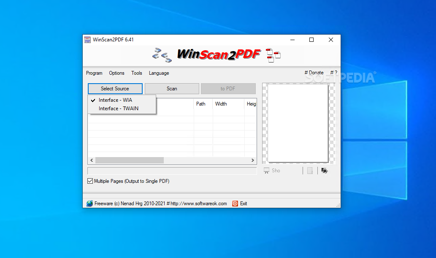The height and width of the screenshot is (258, 436).
Task: Click the globe icon in the status bar
Action: [x=89, y=204]
